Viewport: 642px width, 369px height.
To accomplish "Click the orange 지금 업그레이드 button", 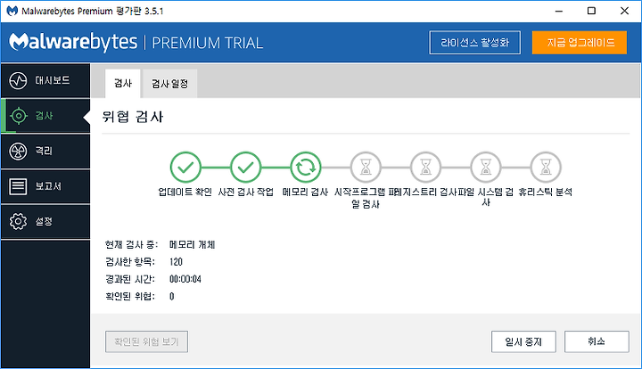I will click(x=580, y=43).
